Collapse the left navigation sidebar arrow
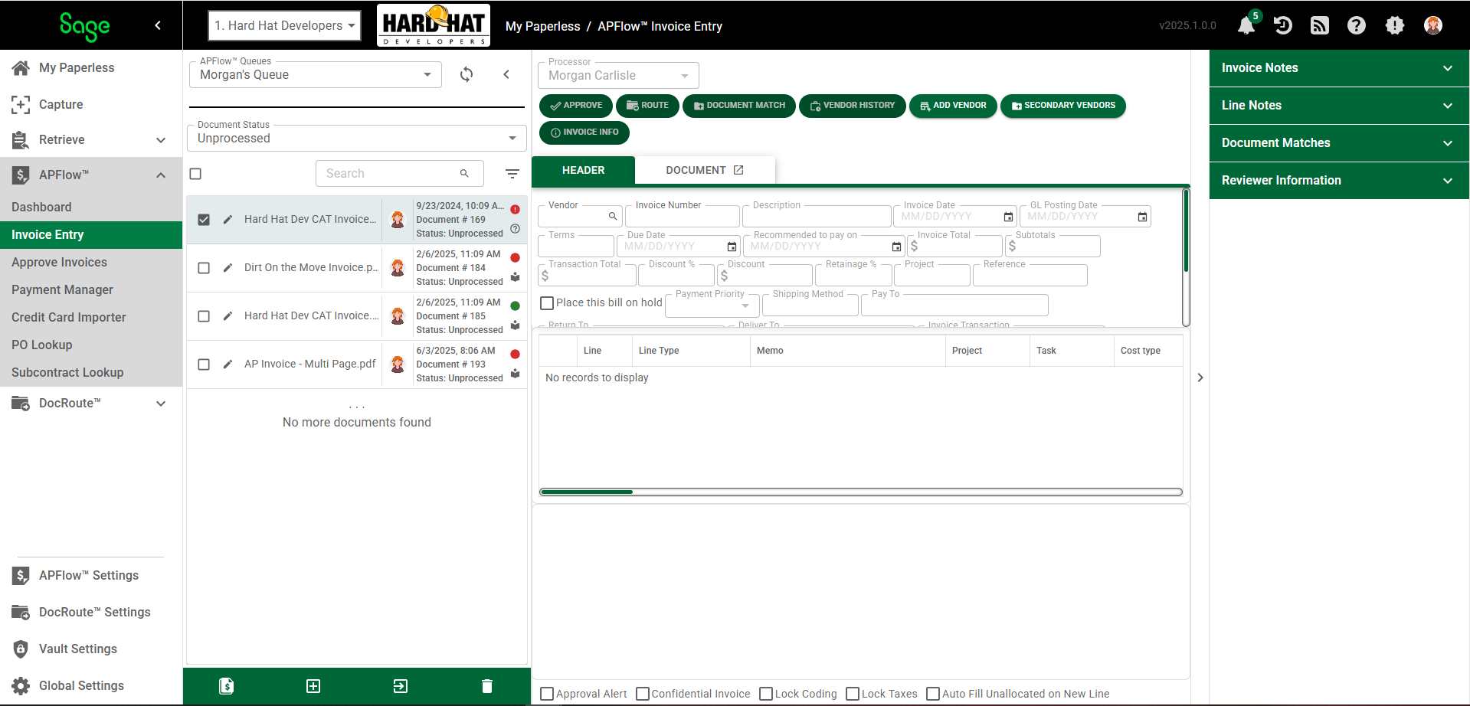This screenshot has width=1470, height=706. [x=158, y=25]
